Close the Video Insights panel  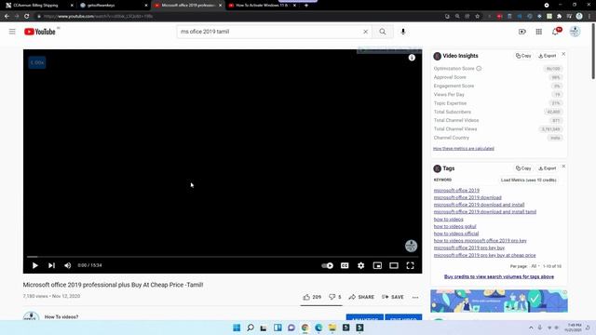tap(563, 54)
